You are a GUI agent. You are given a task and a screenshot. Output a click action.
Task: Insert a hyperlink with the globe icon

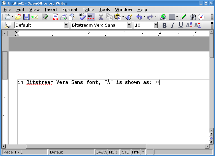click(163, 17)
